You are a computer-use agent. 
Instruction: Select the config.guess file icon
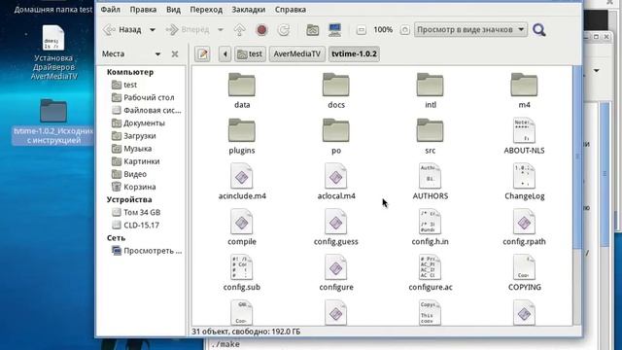pyautogui.click(x=336, y=222)
